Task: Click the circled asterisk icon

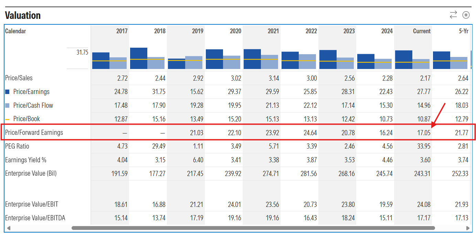Action: coord(466,15)
